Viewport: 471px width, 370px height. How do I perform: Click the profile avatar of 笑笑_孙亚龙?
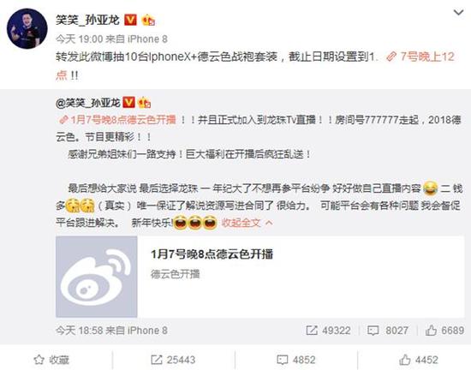(x=27, y=28)
